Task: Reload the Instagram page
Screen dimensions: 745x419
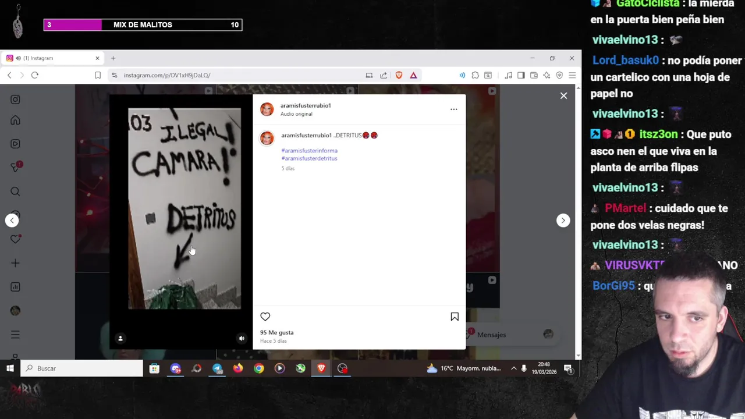Action: coord(35,75)
